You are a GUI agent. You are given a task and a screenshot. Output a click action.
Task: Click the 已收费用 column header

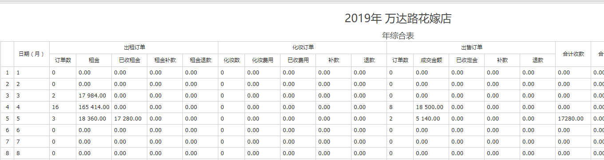coord(298,60)
